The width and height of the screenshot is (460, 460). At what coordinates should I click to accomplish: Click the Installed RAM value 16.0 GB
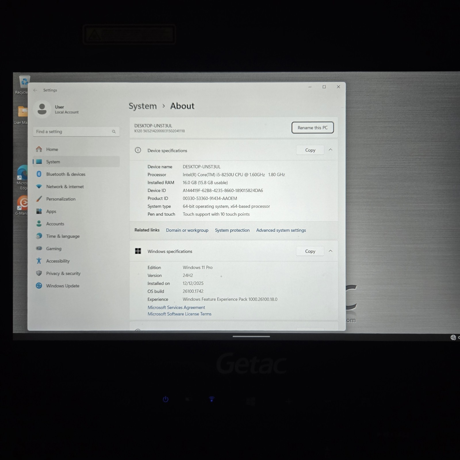click(205, 183)
